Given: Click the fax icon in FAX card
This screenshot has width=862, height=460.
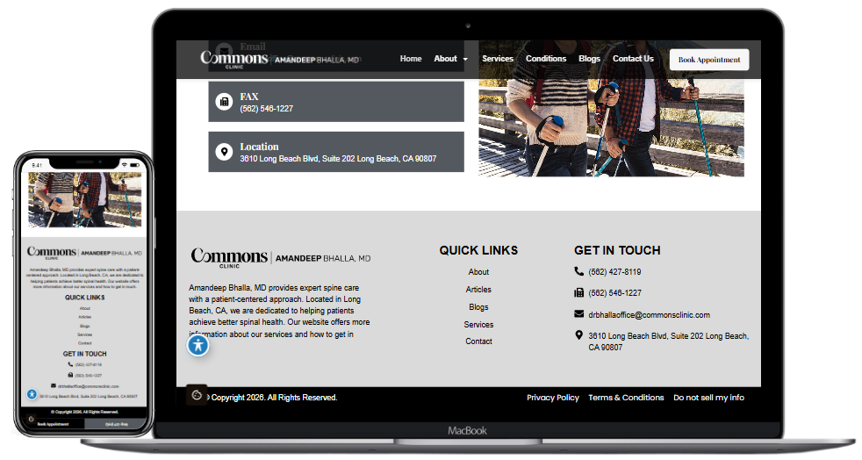Looking at the screenshot, I should (x=224, y=102).
